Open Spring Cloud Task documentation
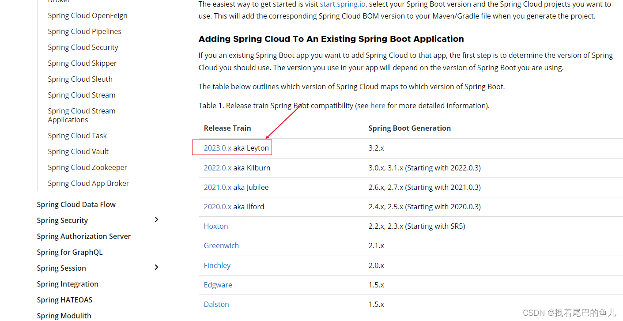Screen dimensions: 623x321 77,135
